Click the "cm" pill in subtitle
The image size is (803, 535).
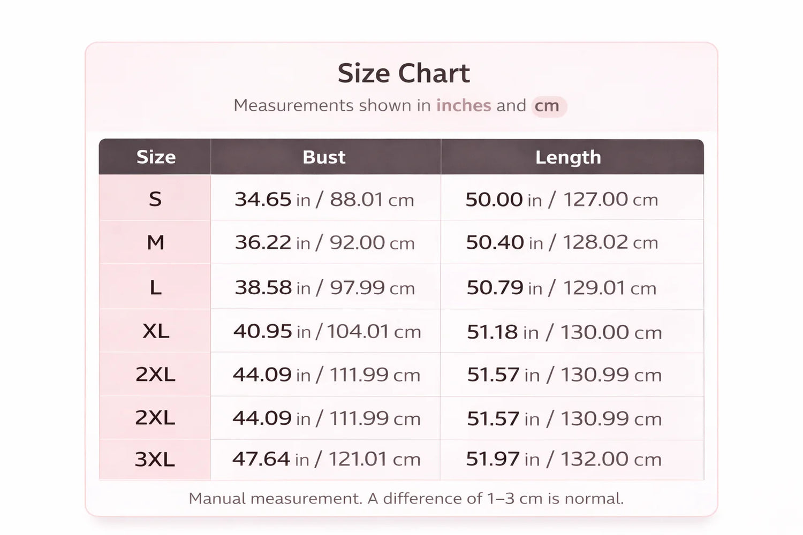click(x=547, y=106)
